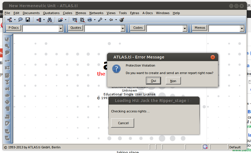The image size is (251, 153).
Task: Open the network view toolbar icon
Action: (10, 20)
